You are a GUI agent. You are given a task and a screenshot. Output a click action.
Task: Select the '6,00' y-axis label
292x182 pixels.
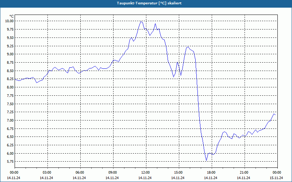[10, 153]
